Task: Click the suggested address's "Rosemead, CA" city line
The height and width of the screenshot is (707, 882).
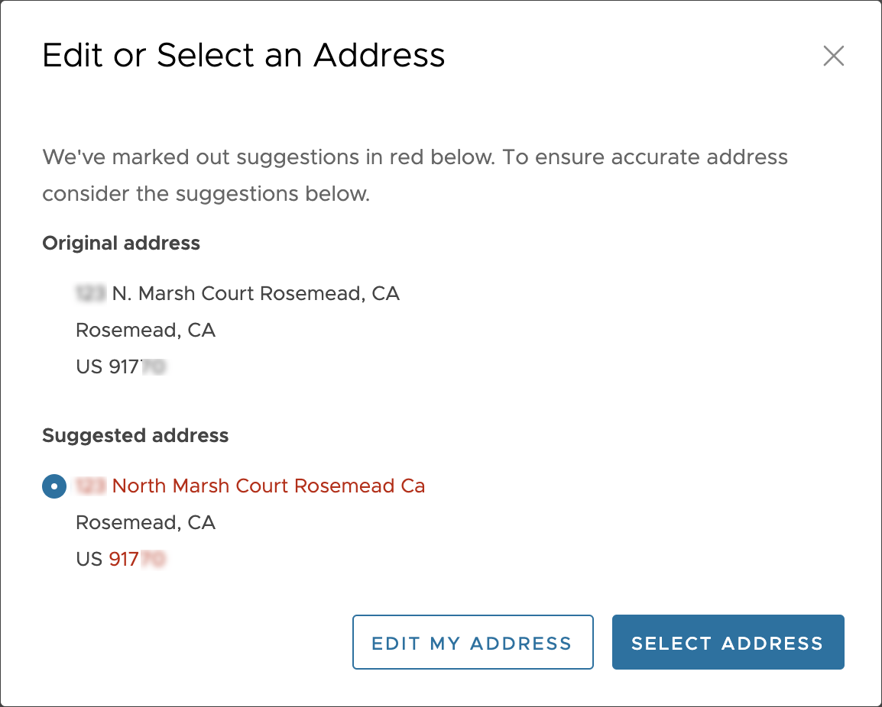Action: pyautogui.click(x=145, y=523)
